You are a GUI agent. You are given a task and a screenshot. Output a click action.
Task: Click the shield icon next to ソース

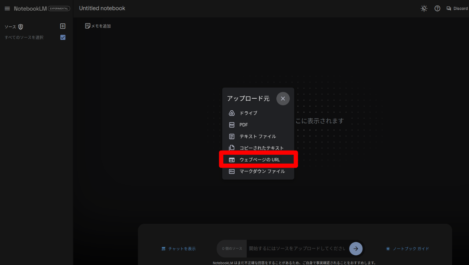[x=20, y=26]
